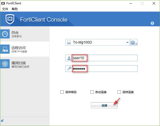Close the FortiClient window
The image size is (160, 126).
click(154, 3)
